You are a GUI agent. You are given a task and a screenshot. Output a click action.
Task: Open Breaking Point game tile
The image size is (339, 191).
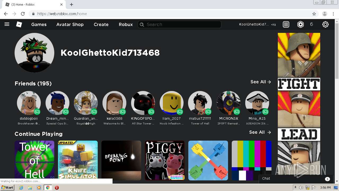121,160
